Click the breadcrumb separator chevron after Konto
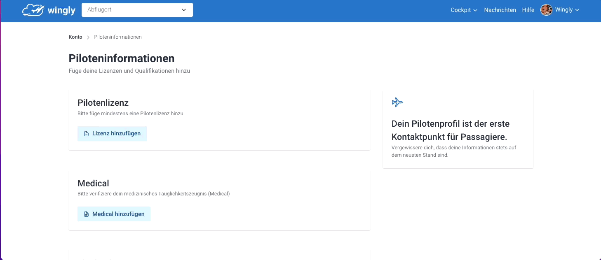The width and height of the screenshot is (601, 260). (x=88, y=37)
